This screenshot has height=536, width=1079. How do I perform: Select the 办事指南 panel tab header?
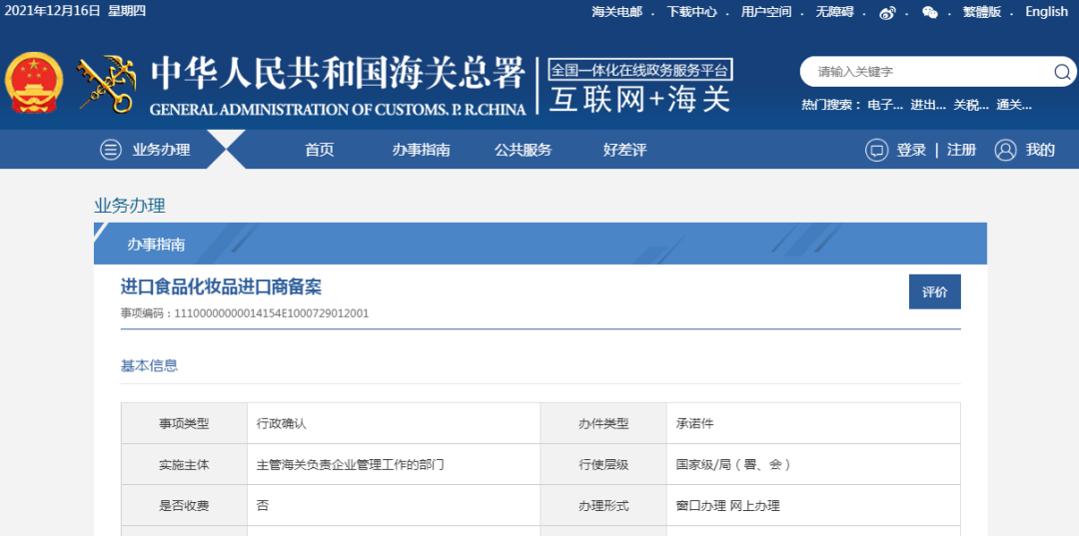[156, 245]
